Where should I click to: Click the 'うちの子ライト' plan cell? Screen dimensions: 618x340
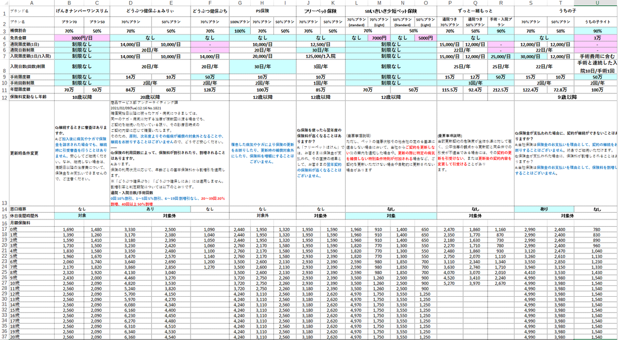point(597,22)
